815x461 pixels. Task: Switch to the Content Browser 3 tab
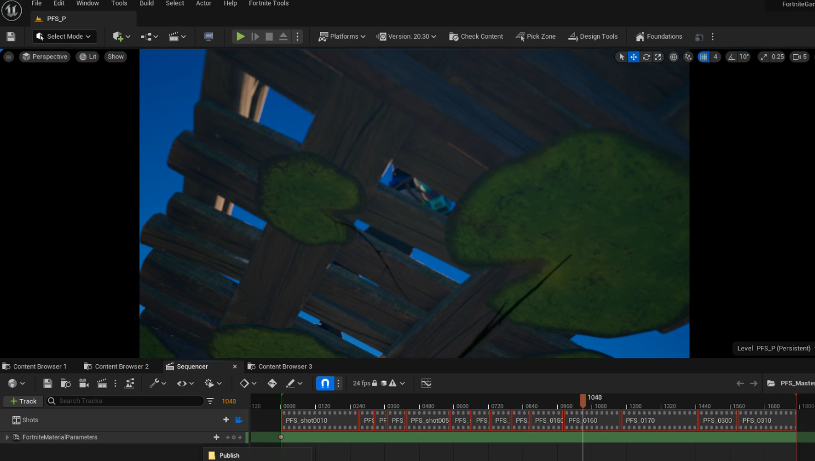[285, 366]
